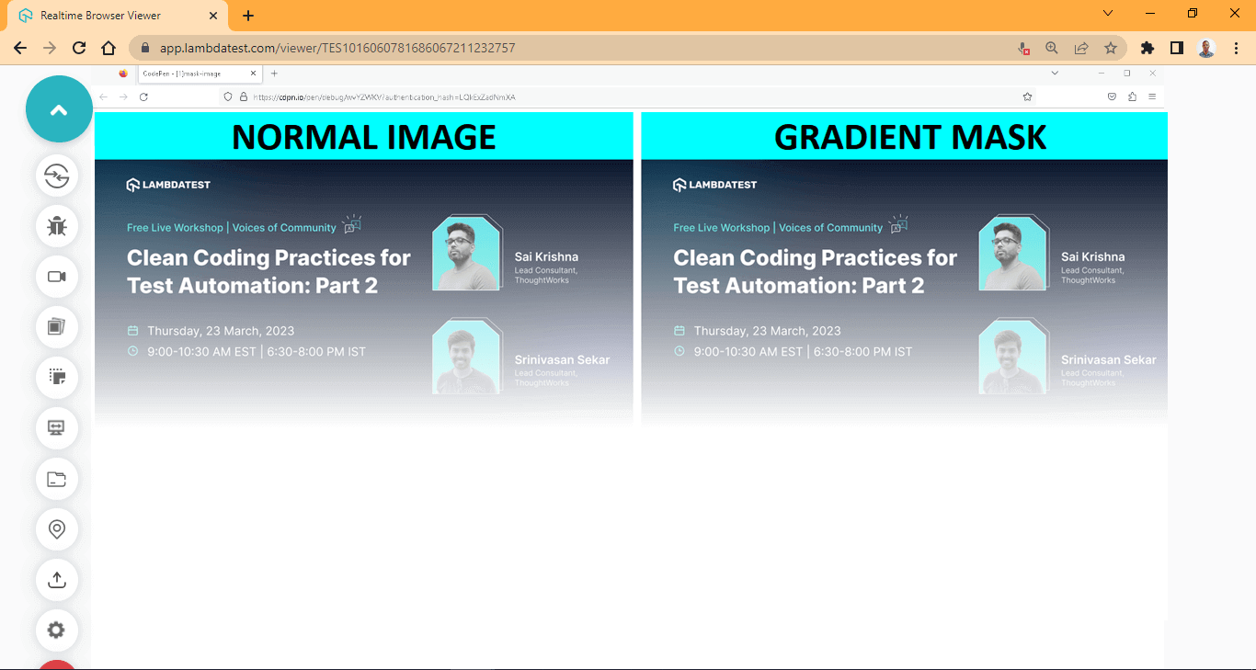Click 'Voices of Community' in Gradient Mask banner

(831, 228)
